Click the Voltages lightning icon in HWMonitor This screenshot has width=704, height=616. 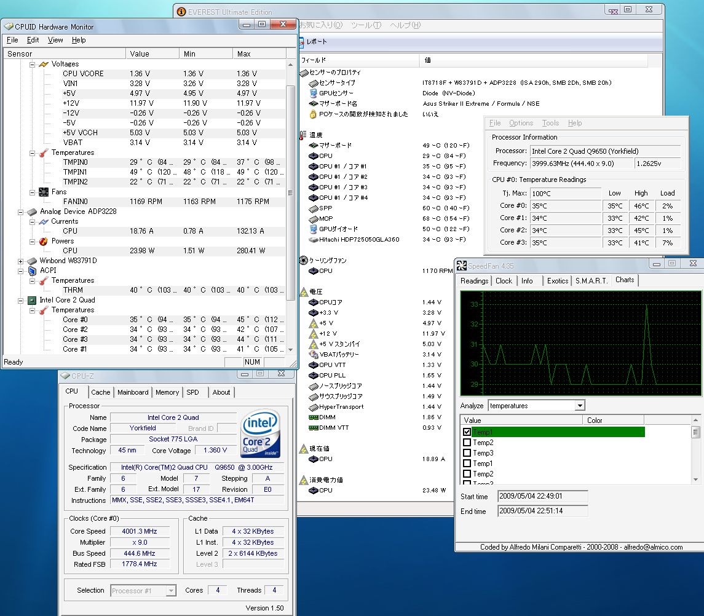(x=44, y=64)
